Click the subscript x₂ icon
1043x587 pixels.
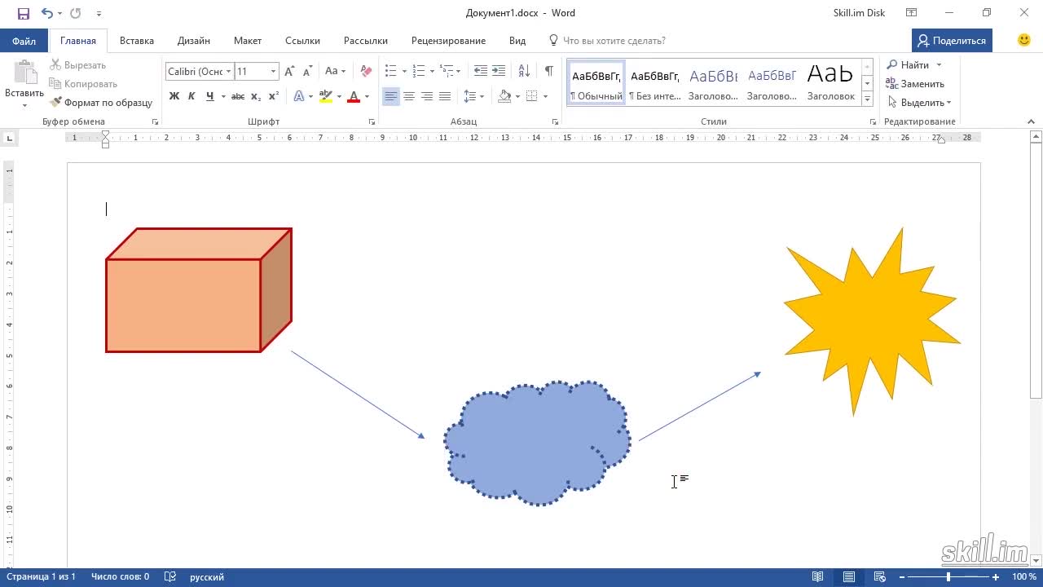[x=256, y=96]
